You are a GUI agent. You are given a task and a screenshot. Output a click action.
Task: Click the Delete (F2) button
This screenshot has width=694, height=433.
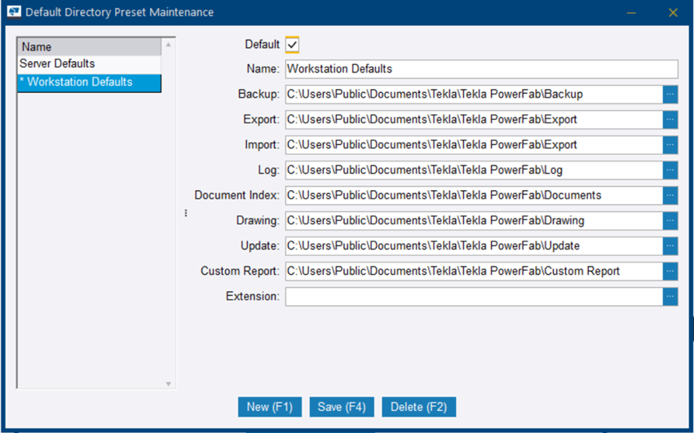(x=418, y=407)
